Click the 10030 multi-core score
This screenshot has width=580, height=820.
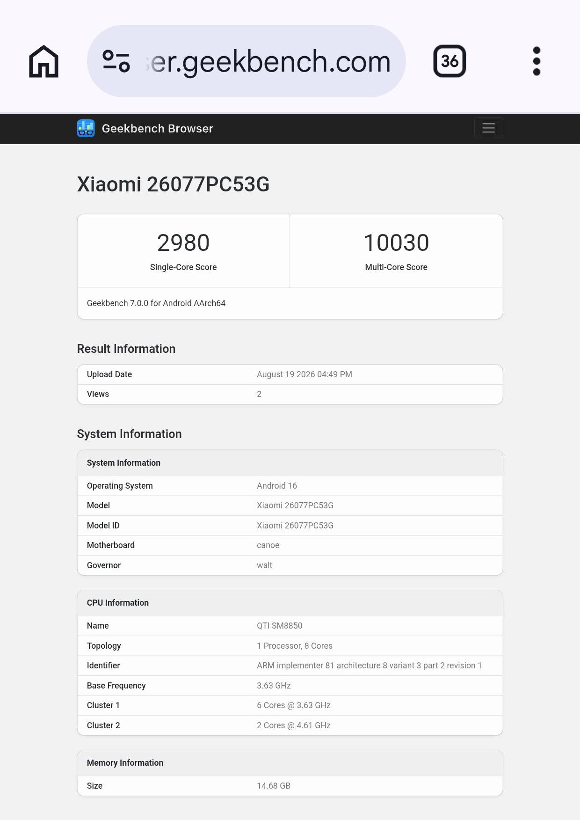point(396,243)
